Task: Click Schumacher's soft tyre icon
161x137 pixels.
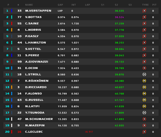Action: pyautogui.click(x=144, y=119)
